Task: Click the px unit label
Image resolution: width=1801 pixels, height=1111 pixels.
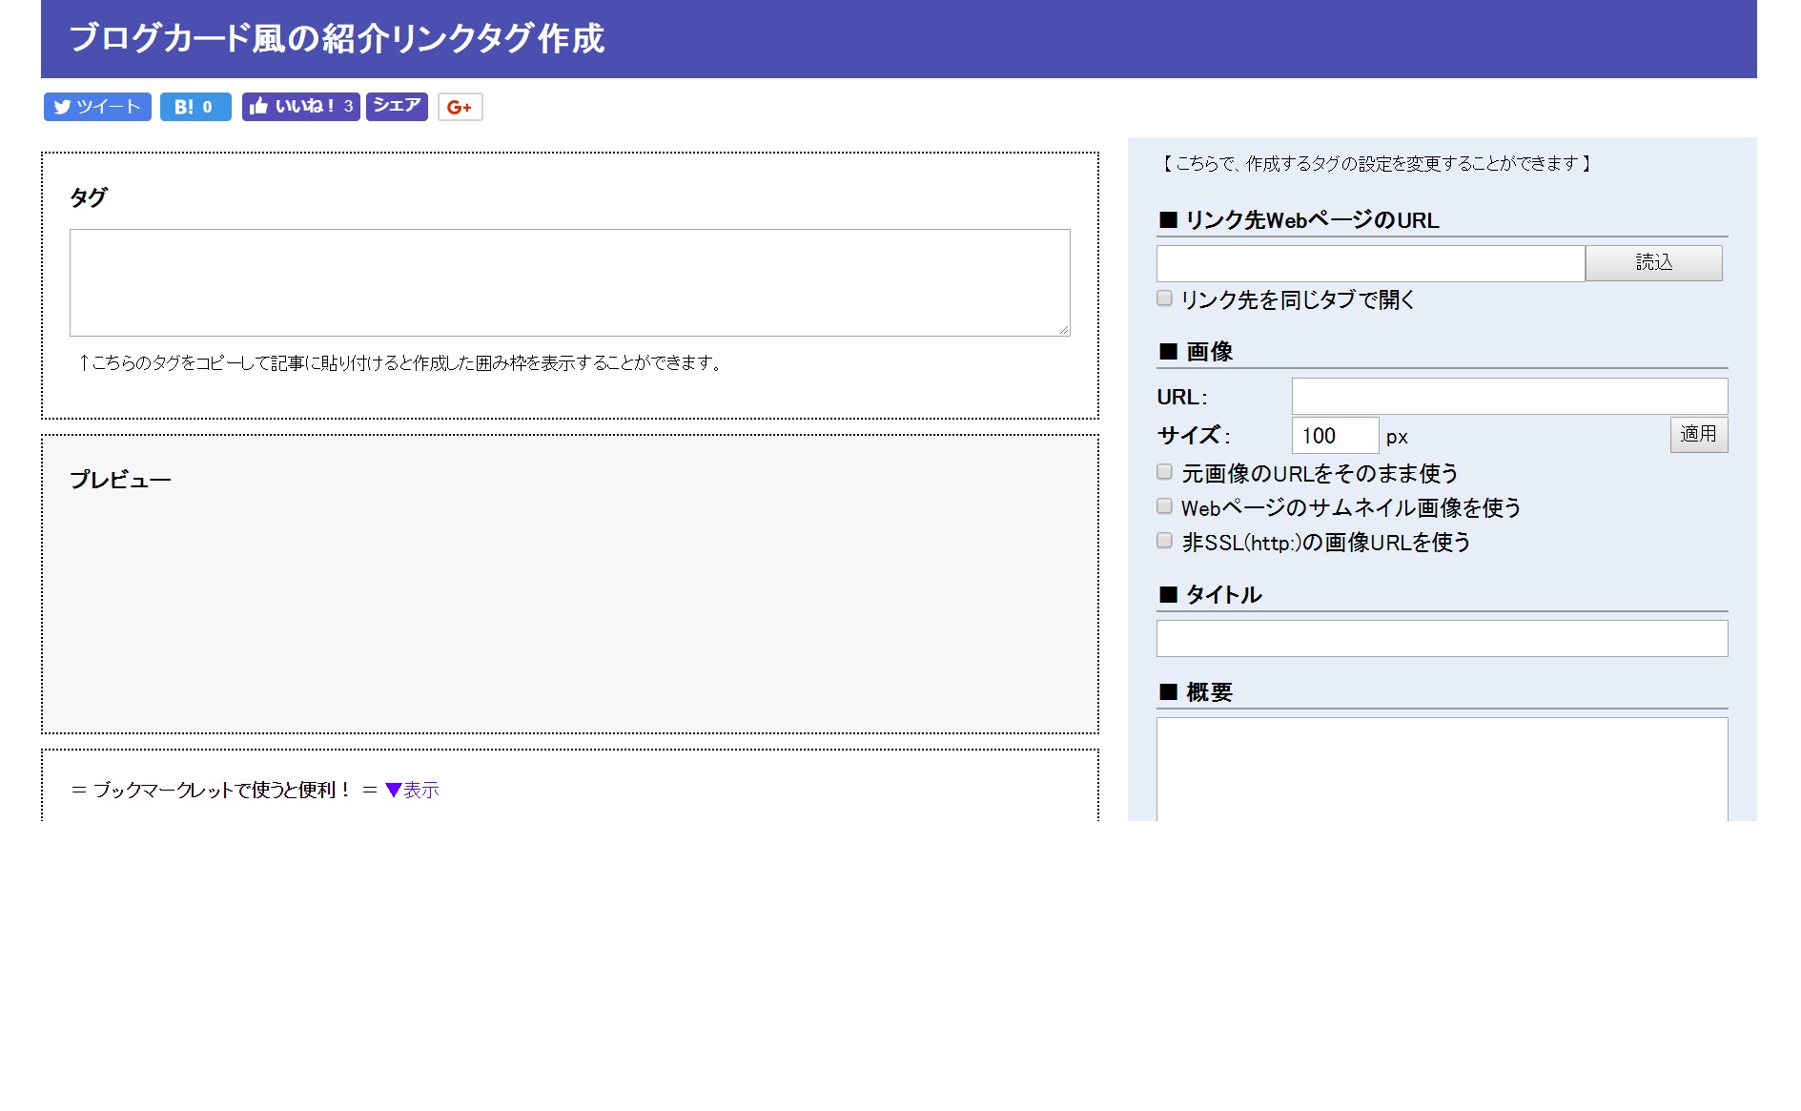Action: tap(1397, 437)
